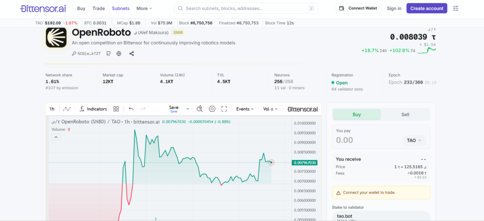
Task: Click the Vol $75.9M ticker
Action: pos(162,23)
